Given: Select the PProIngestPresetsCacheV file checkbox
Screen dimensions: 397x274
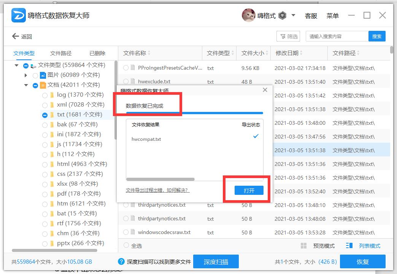Looking at the screenshot, I should pos(126,68).
